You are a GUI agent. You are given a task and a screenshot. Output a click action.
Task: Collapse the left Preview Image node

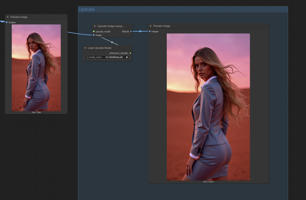click(8, 17)
